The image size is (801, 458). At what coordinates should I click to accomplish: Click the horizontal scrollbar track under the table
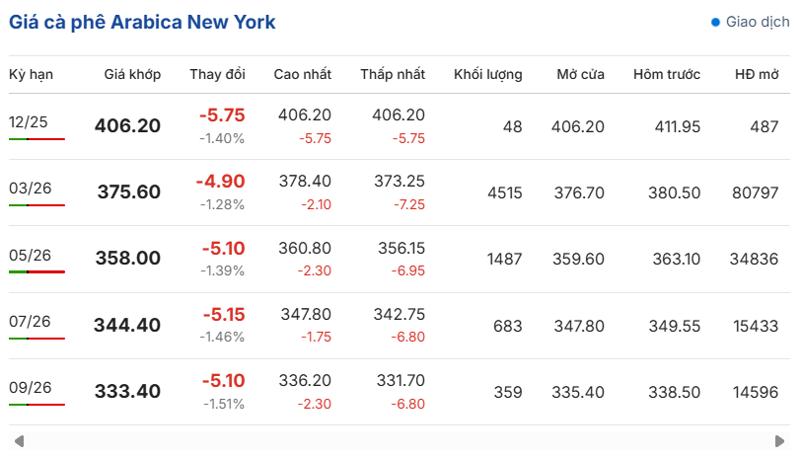coord(400,440)
